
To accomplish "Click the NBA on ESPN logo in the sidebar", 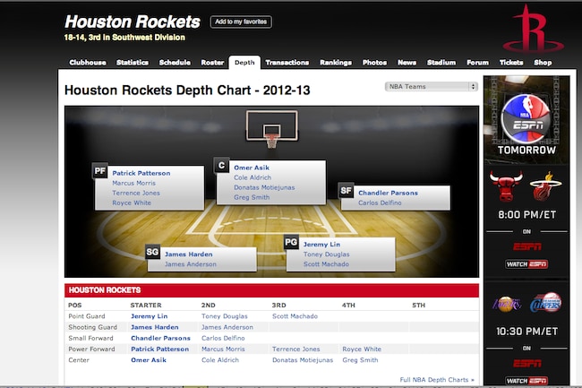I will pyautogui.click(x=526, y=119).
